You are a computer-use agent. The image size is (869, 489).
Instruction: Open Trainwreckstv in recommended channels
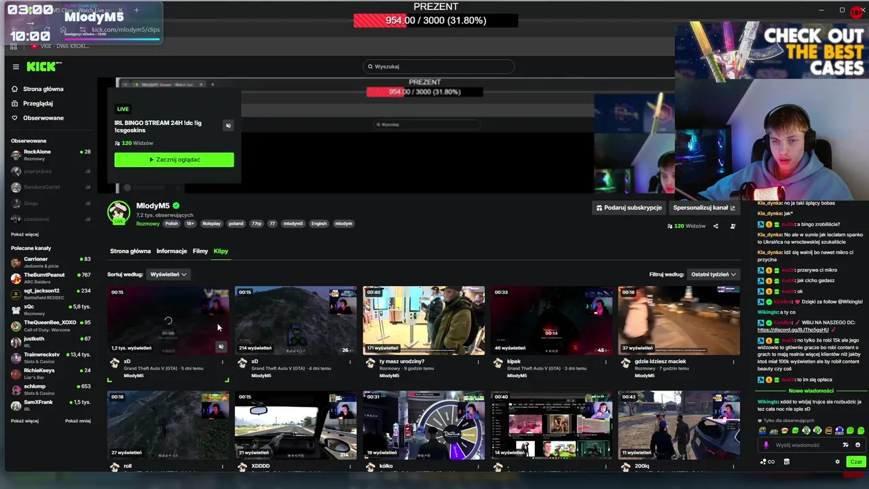pyautogui.click(x=51, y=357)
